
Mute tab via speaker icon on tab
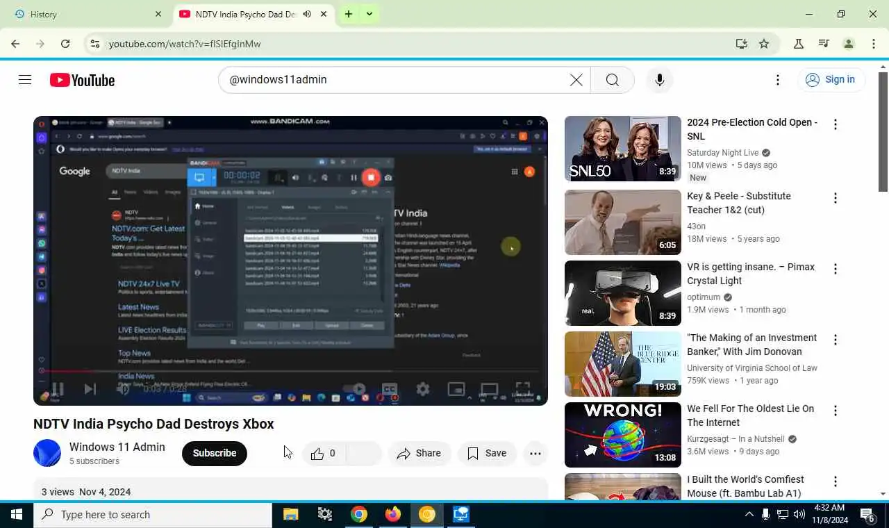coord(307,14)
